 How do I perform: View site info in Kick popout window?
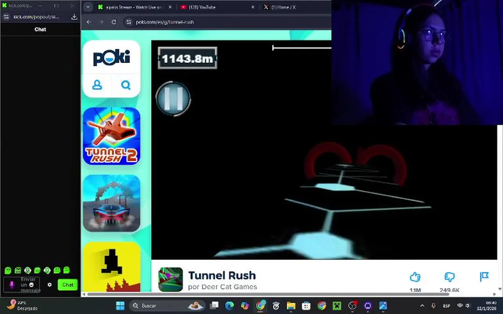point(6,17)
